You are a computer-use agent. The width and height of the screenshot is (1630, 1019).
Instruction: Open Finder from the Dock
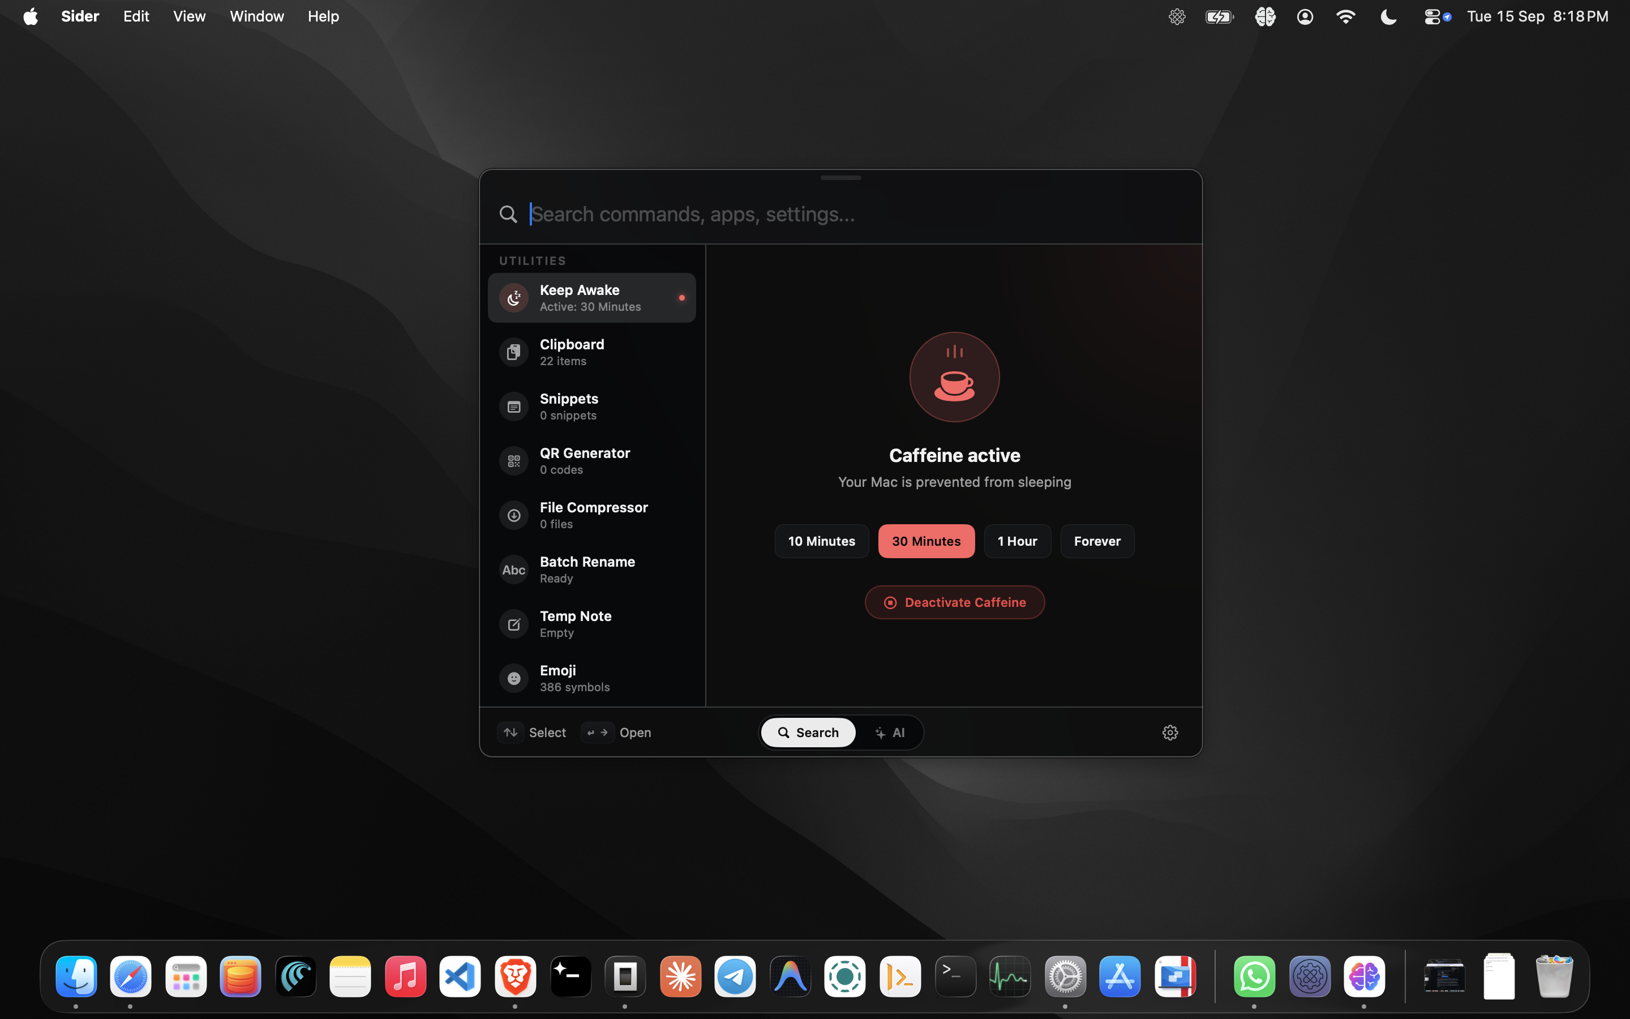click(76, 977)
